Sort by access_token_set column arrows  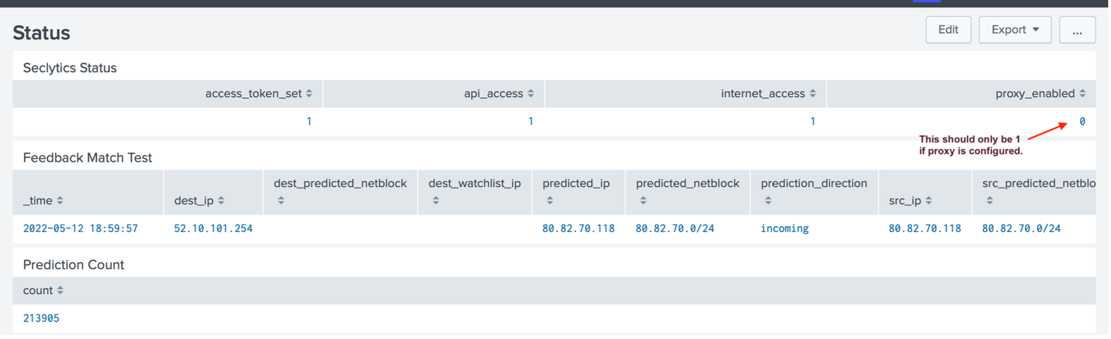coord(309,94)
